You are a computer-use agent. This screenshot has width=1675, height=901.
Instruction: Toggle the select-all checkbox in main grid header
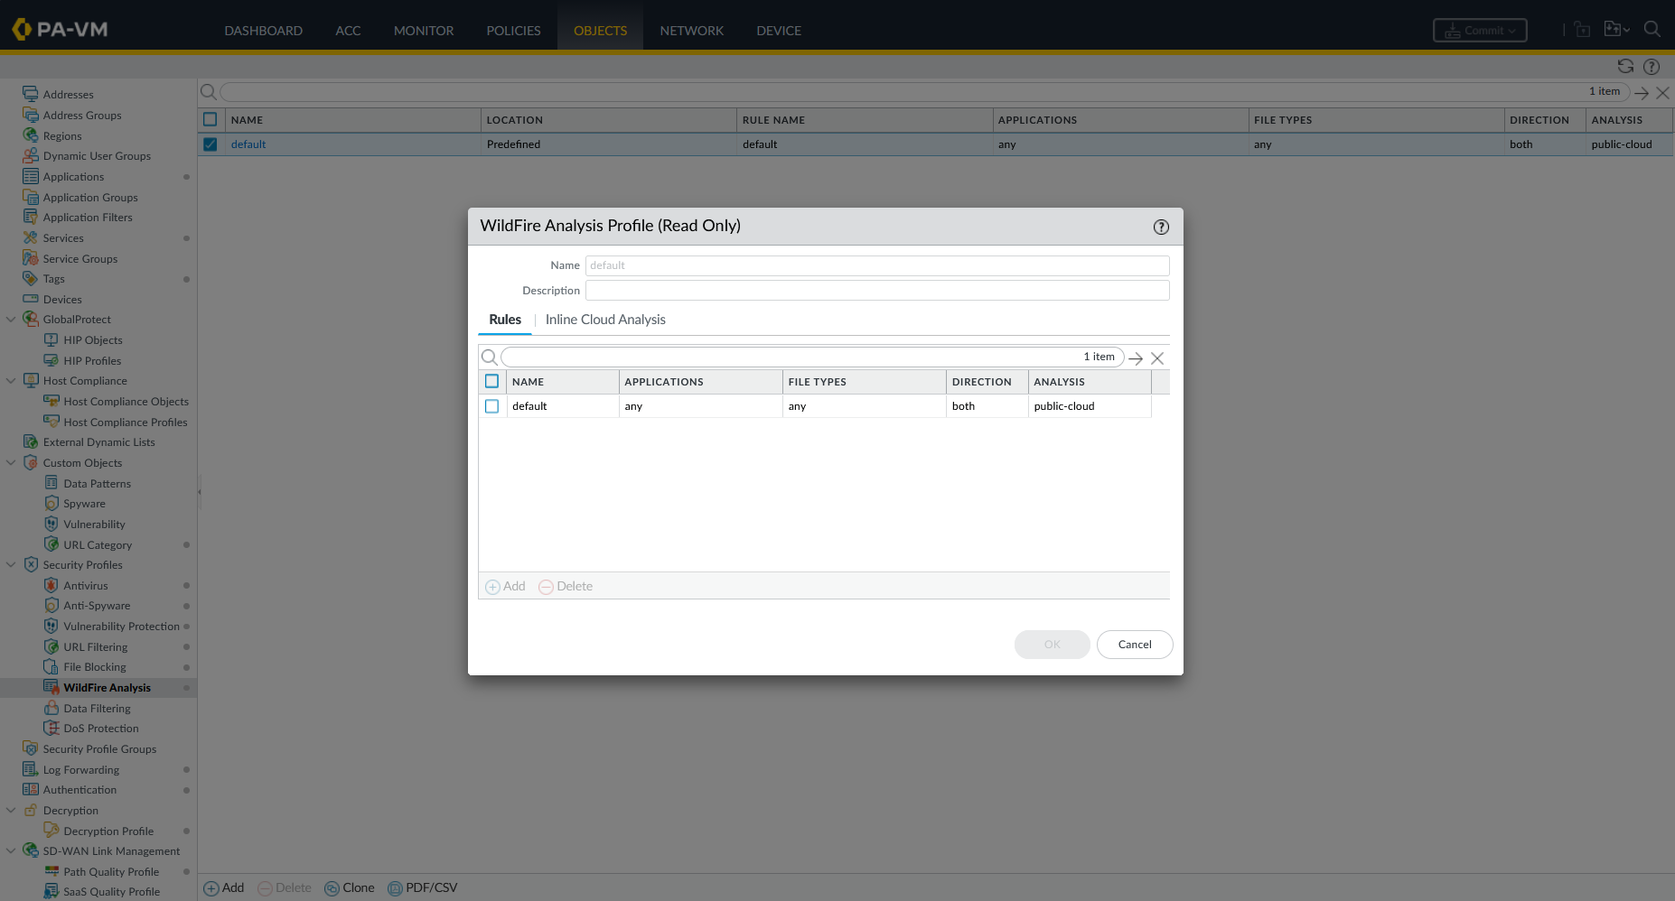pos(211,119)
